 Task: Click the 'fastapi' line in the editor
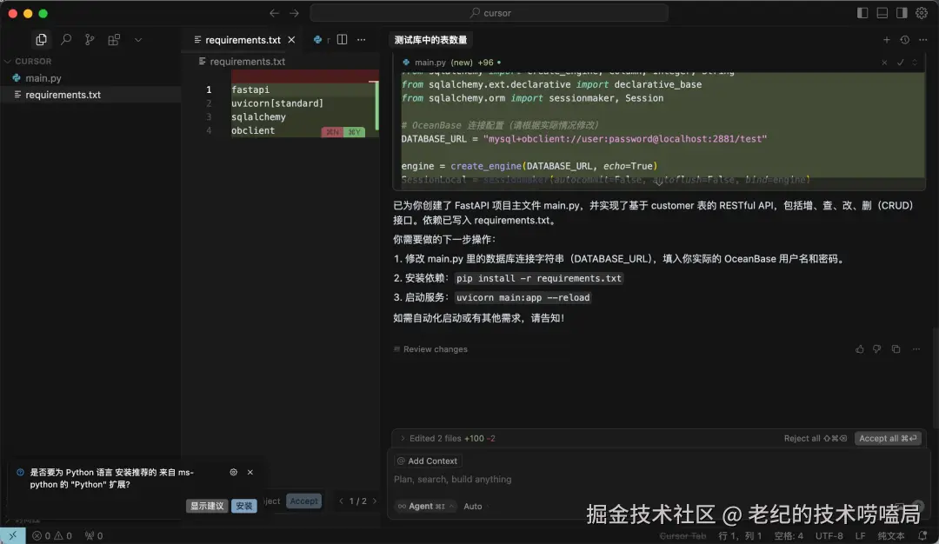click(250, 90)
